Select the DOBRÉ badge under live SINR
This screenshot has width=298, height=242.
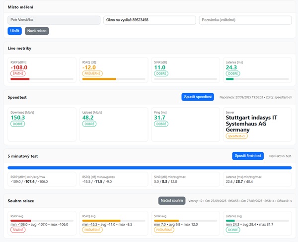(x=161, y=73)
